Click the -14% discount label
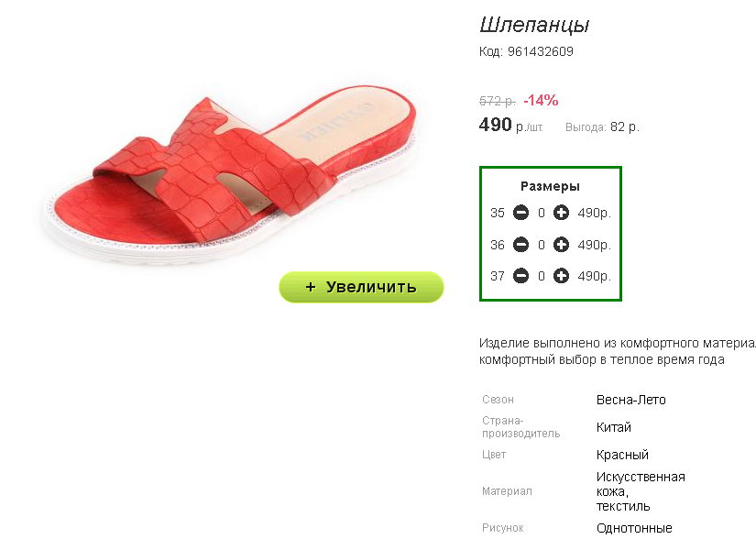Viewport: 756px width, 550px height. click(x=541, y=100)
